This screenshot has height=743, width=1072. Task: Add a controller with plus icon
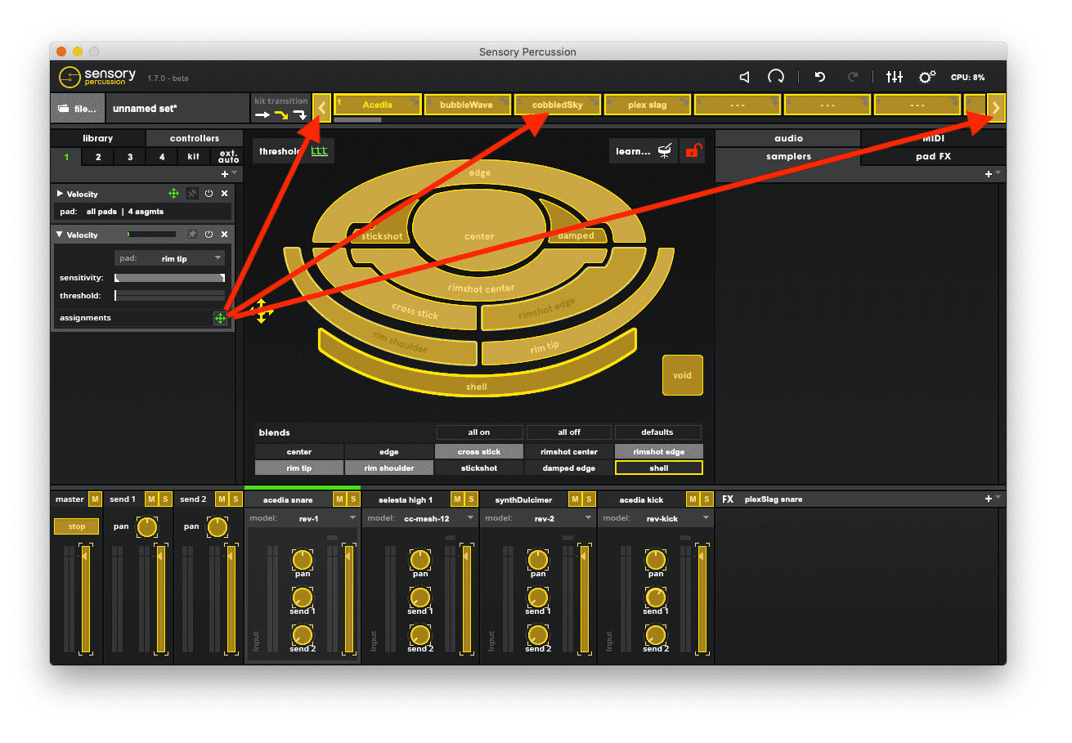(x=225, y=174)
